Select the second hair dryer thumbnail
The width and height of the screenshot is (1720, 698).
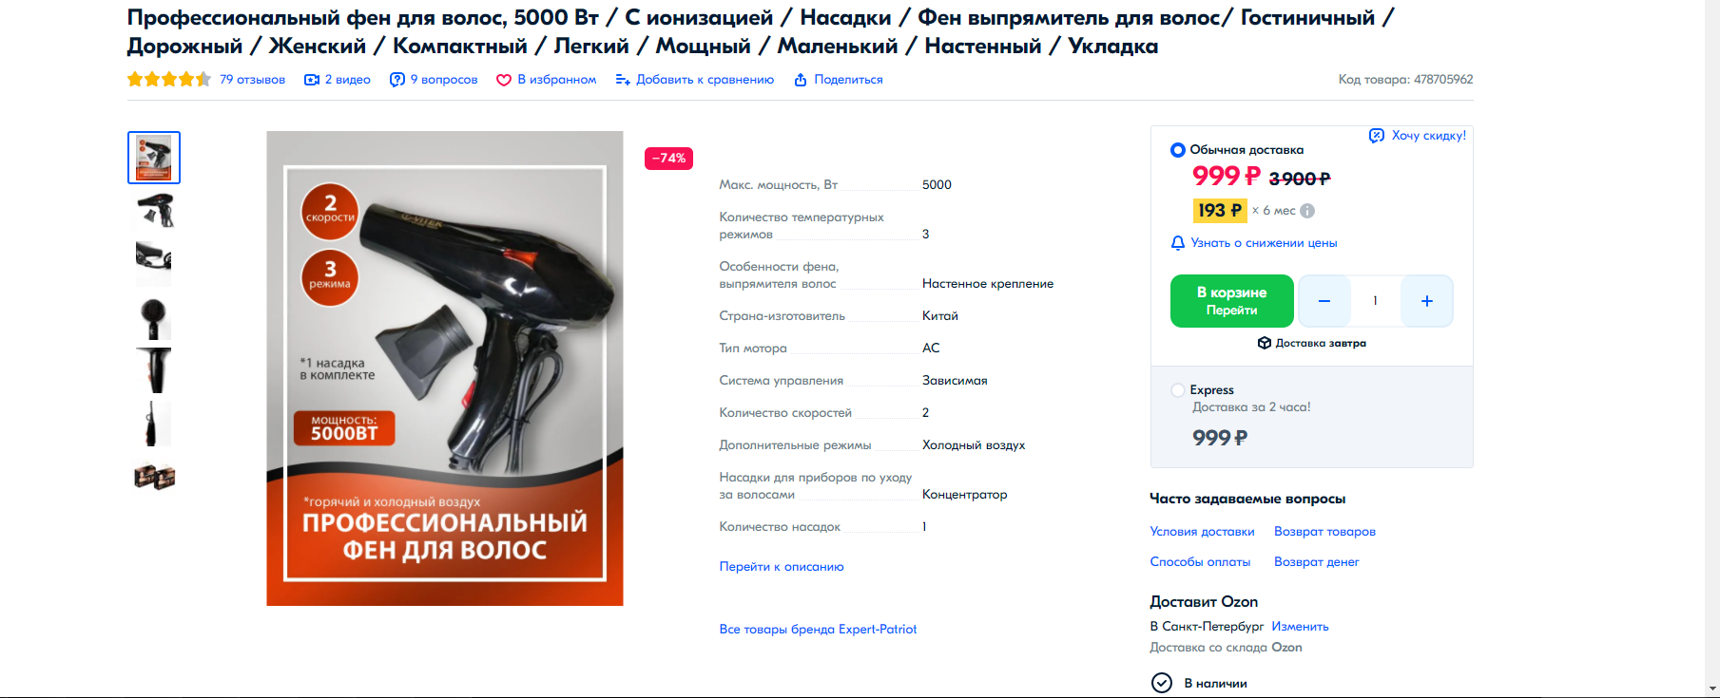(154, 211)
